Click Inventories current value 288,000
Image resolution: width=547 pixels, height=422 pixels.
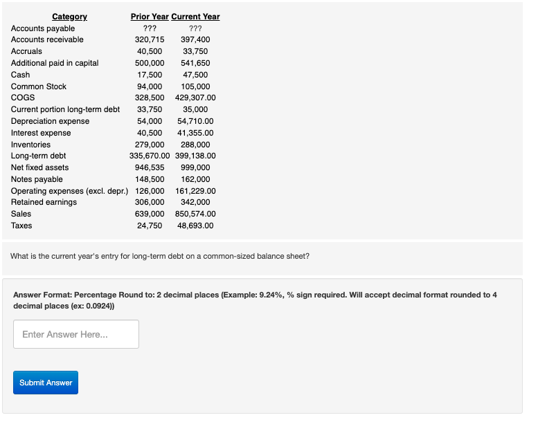(x=195, y=145)
